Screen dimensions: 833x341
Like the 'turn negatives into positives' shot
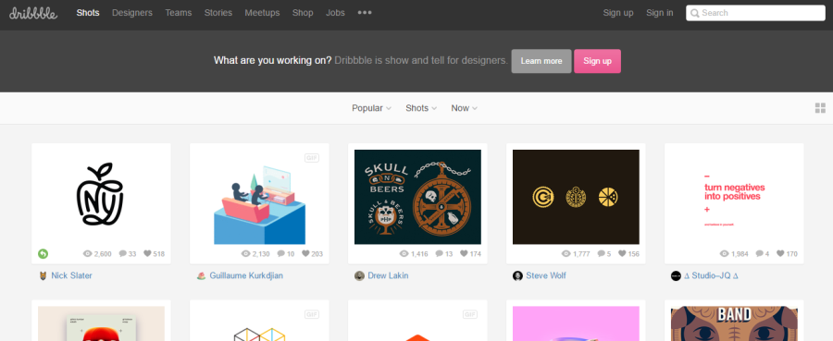coord(780,253)
